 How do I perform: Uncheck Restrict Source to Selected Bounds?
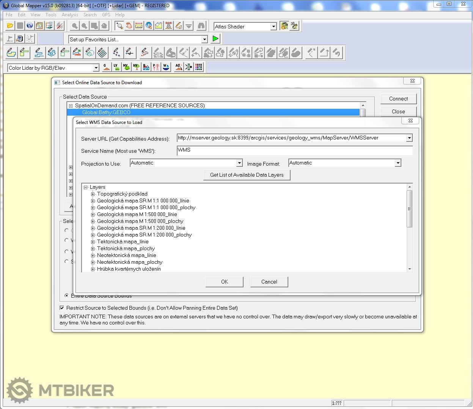pos(62,308)
